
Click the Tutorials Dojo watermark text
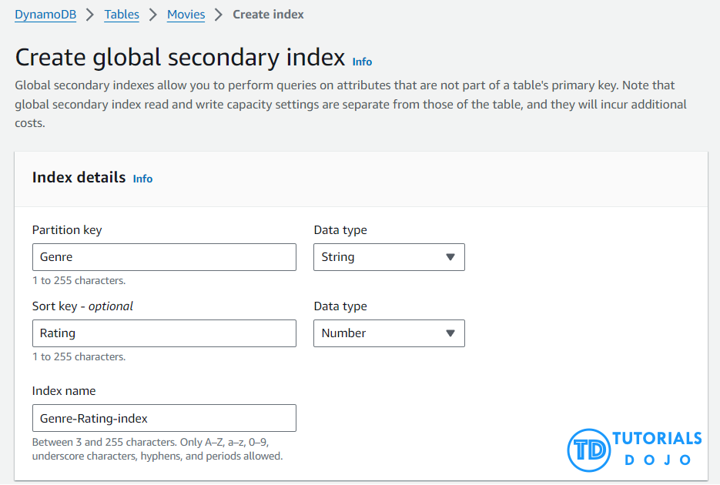pos(657,448)
